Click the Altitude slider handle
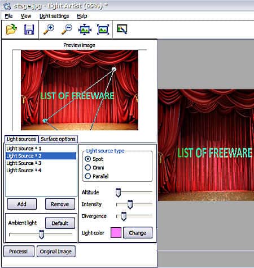The image size is (254, 268). pyautogui.click(x=118, y=193)
